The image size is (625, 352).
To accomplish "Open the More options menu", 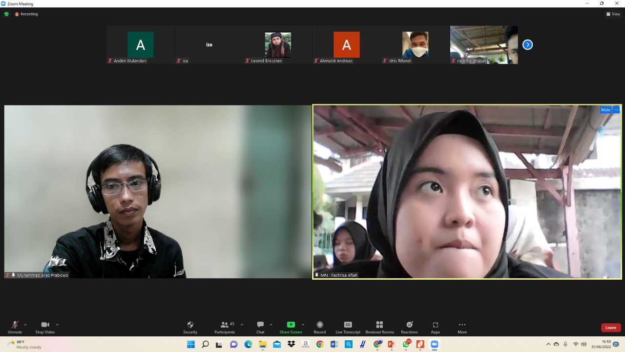I will coord(462,327).
